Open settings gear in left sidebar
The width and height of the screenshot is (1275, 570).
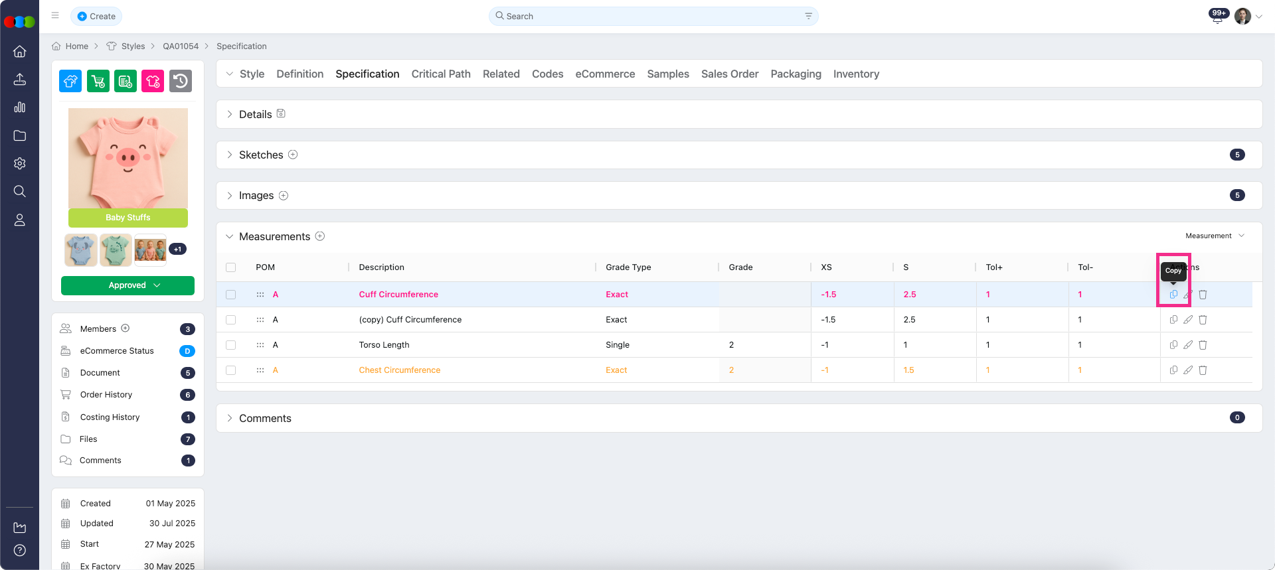[x=20, y=163]
